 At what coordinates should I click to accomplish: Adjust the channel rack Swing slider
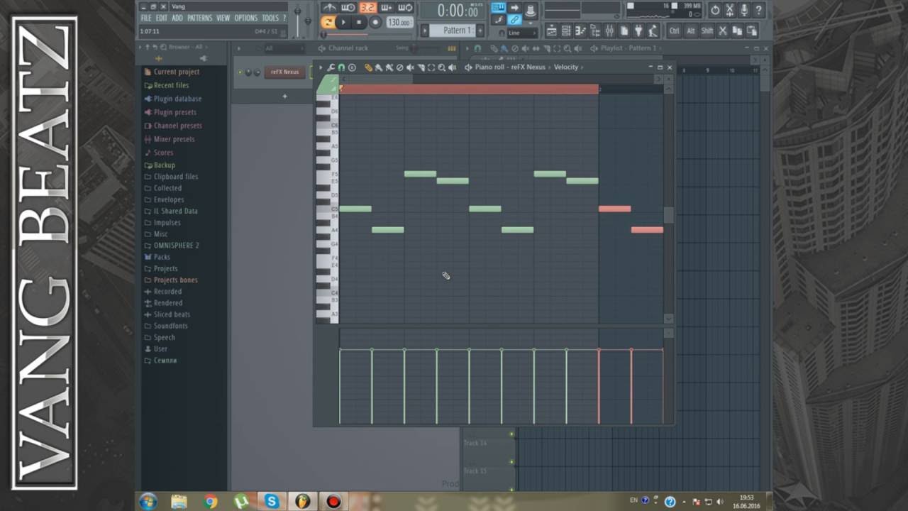click(x=415, y=48)
